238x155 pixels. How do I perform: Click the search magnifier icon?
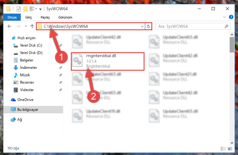(226, 26)
